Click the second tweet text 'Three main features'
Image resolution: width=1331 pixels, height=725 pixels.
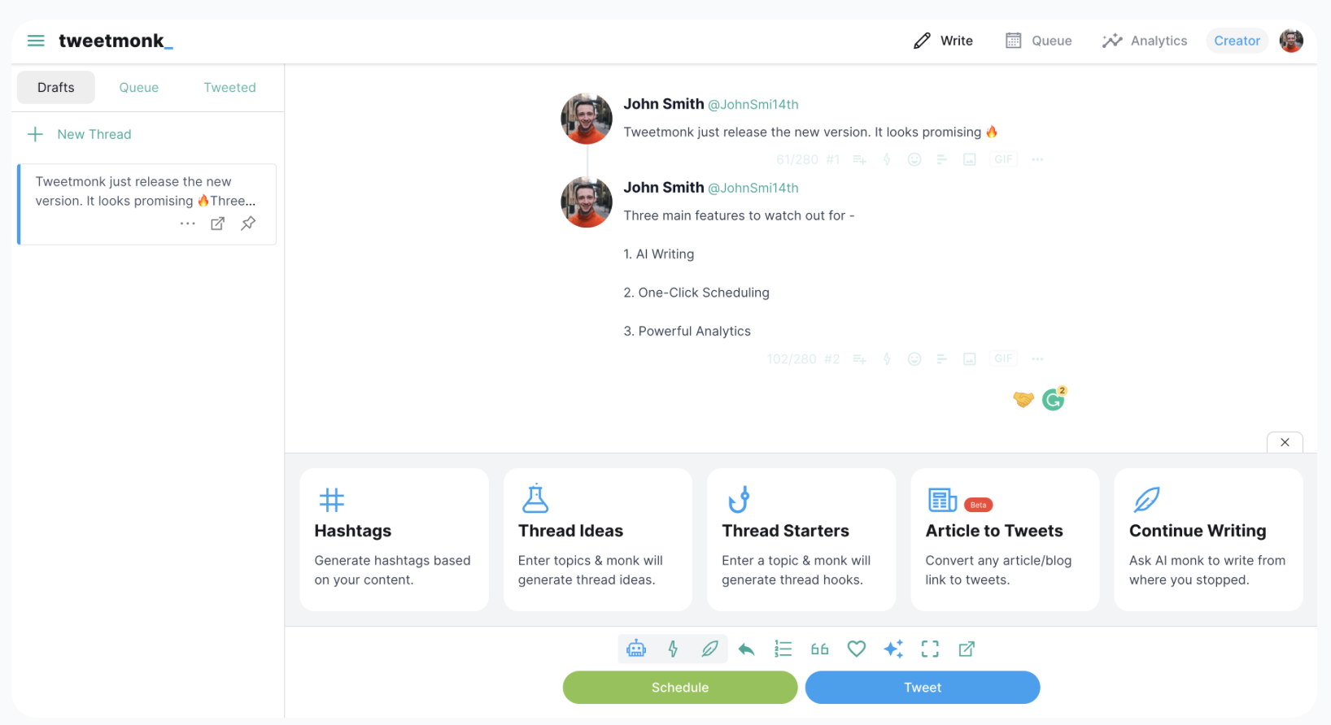click(739, 215)
